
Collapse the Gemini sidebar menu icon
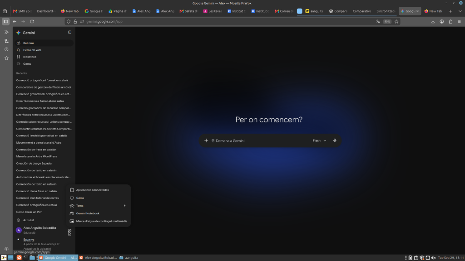tap(69, 32)
